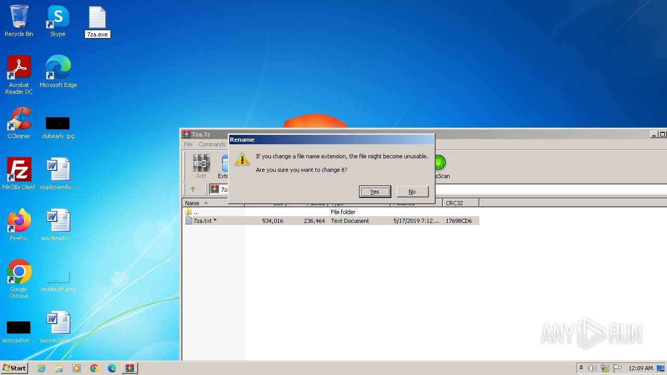This screenshot has width=667, height=375.
Task: Open Chrome from the taskbar
Action: point(94,368)
